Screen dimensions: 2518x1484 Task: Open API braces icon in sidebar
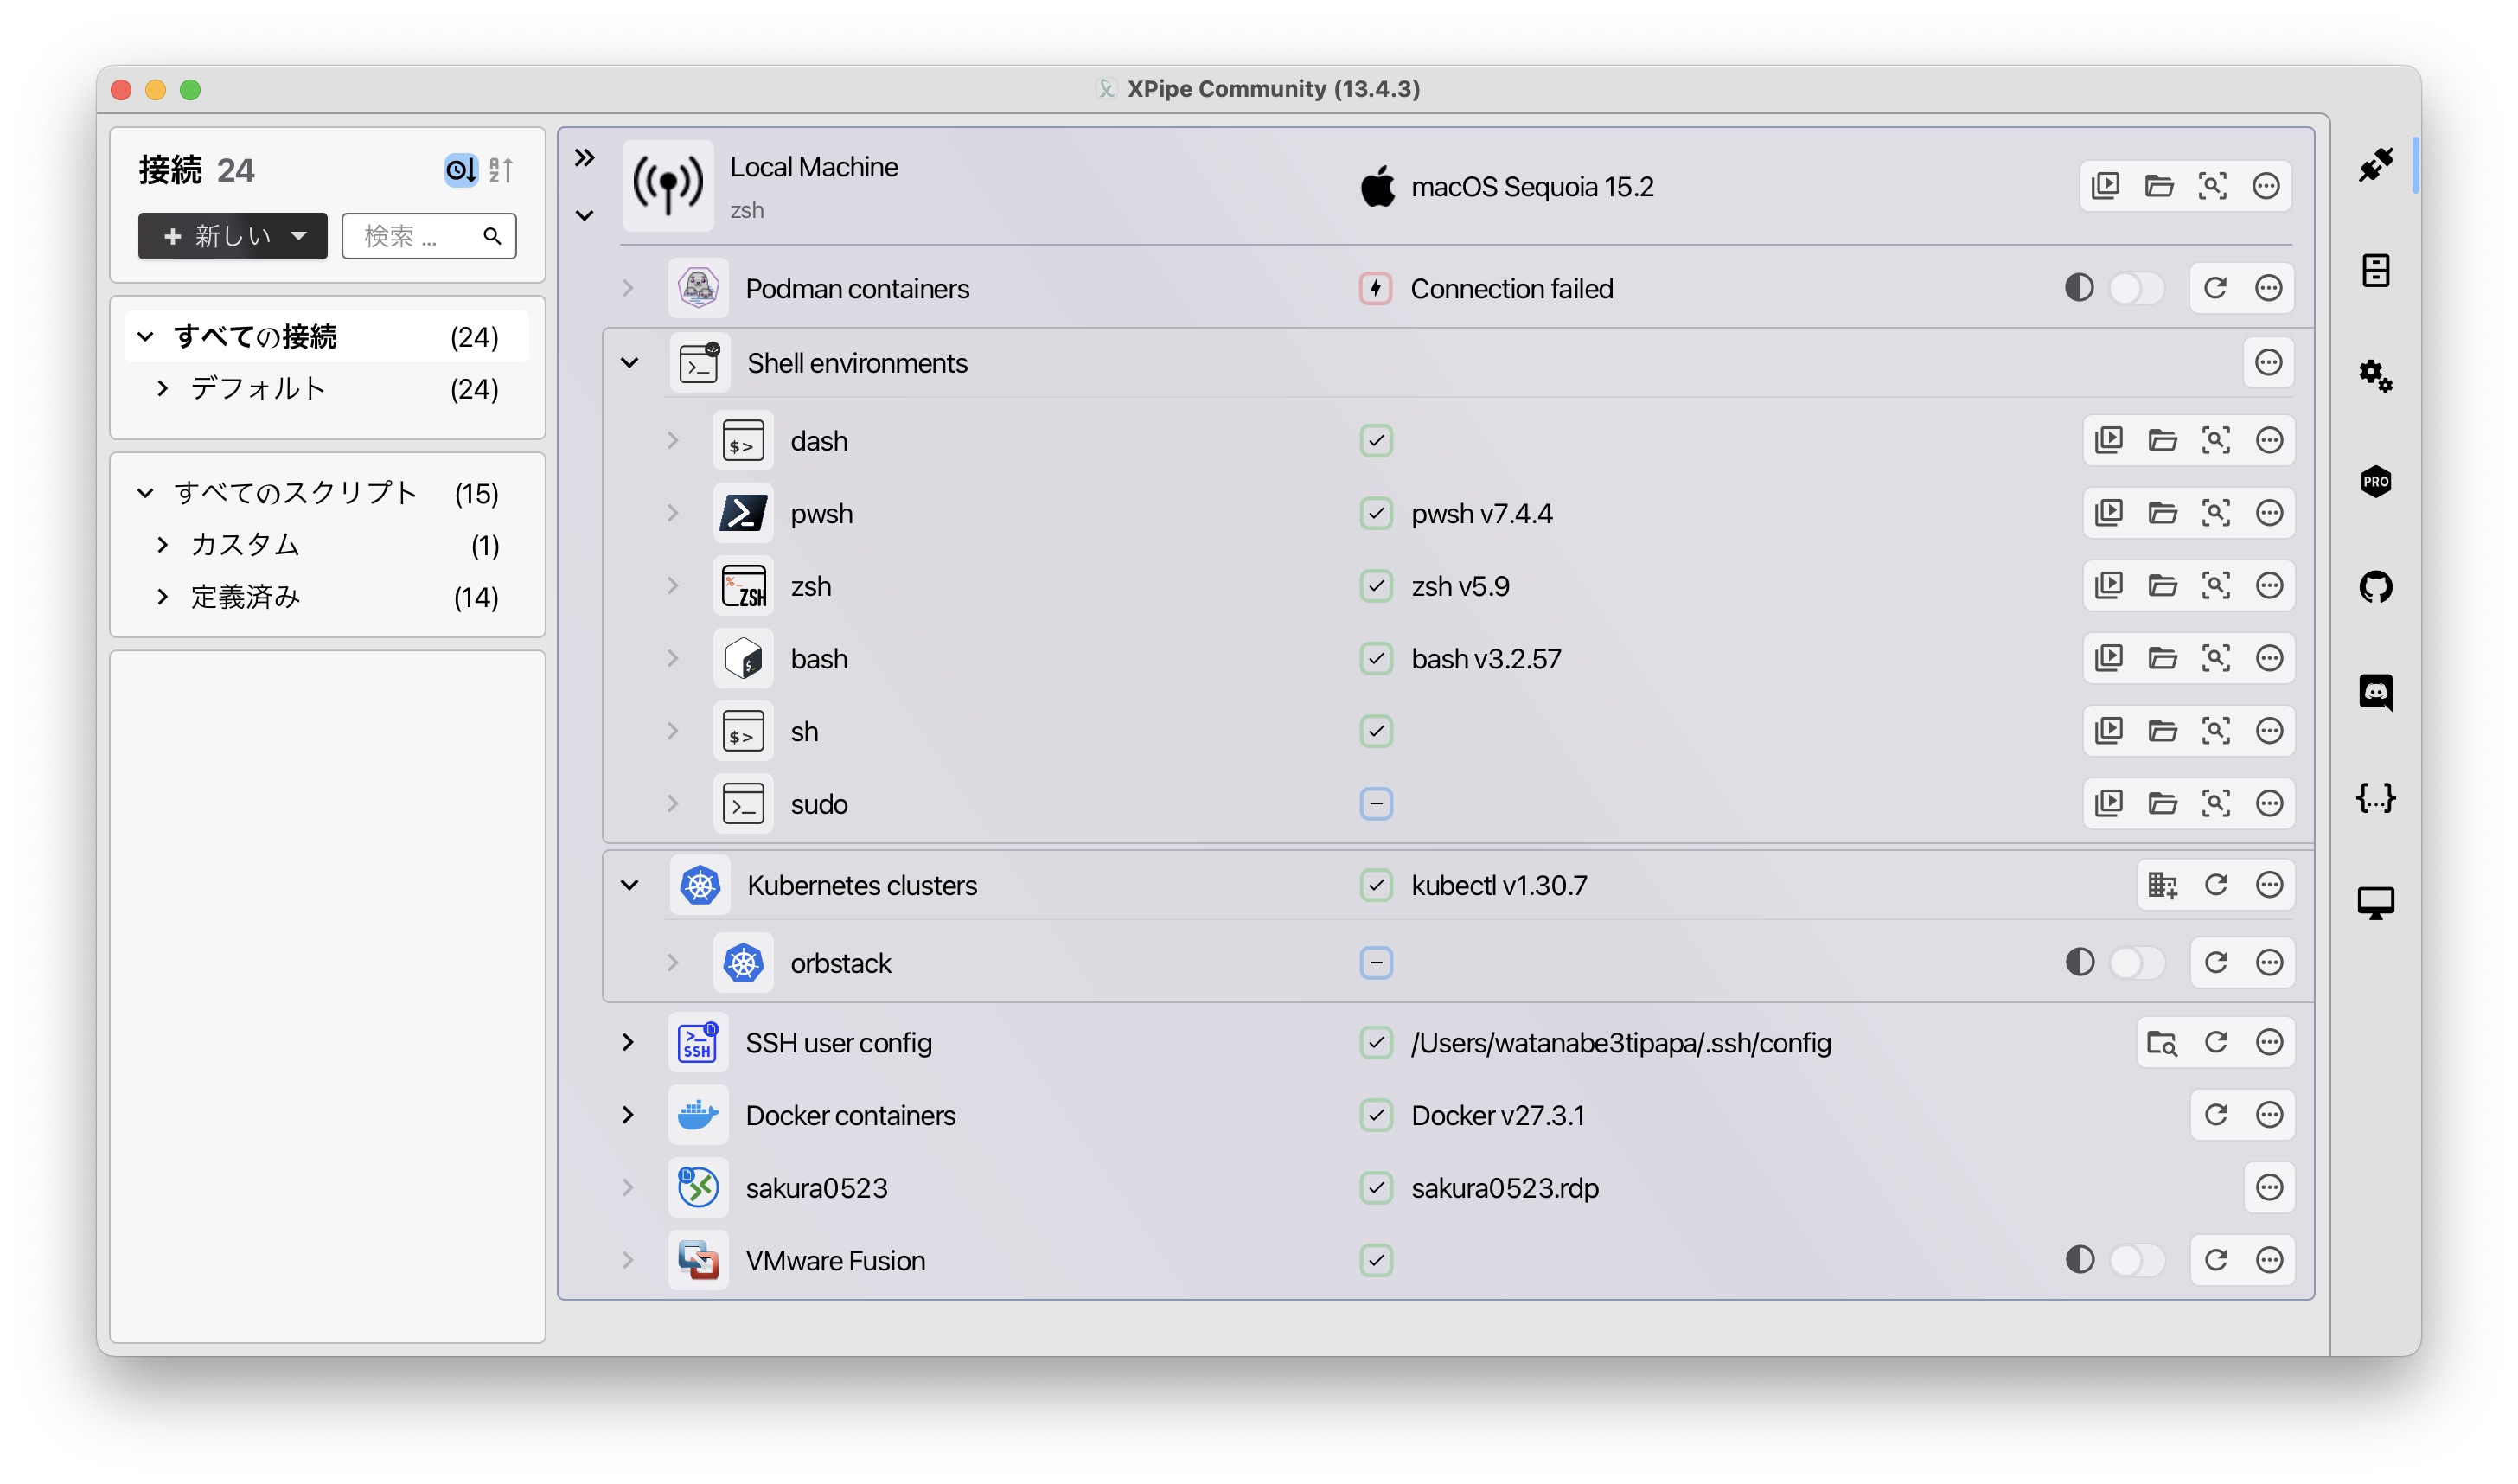pos(2376,798)
